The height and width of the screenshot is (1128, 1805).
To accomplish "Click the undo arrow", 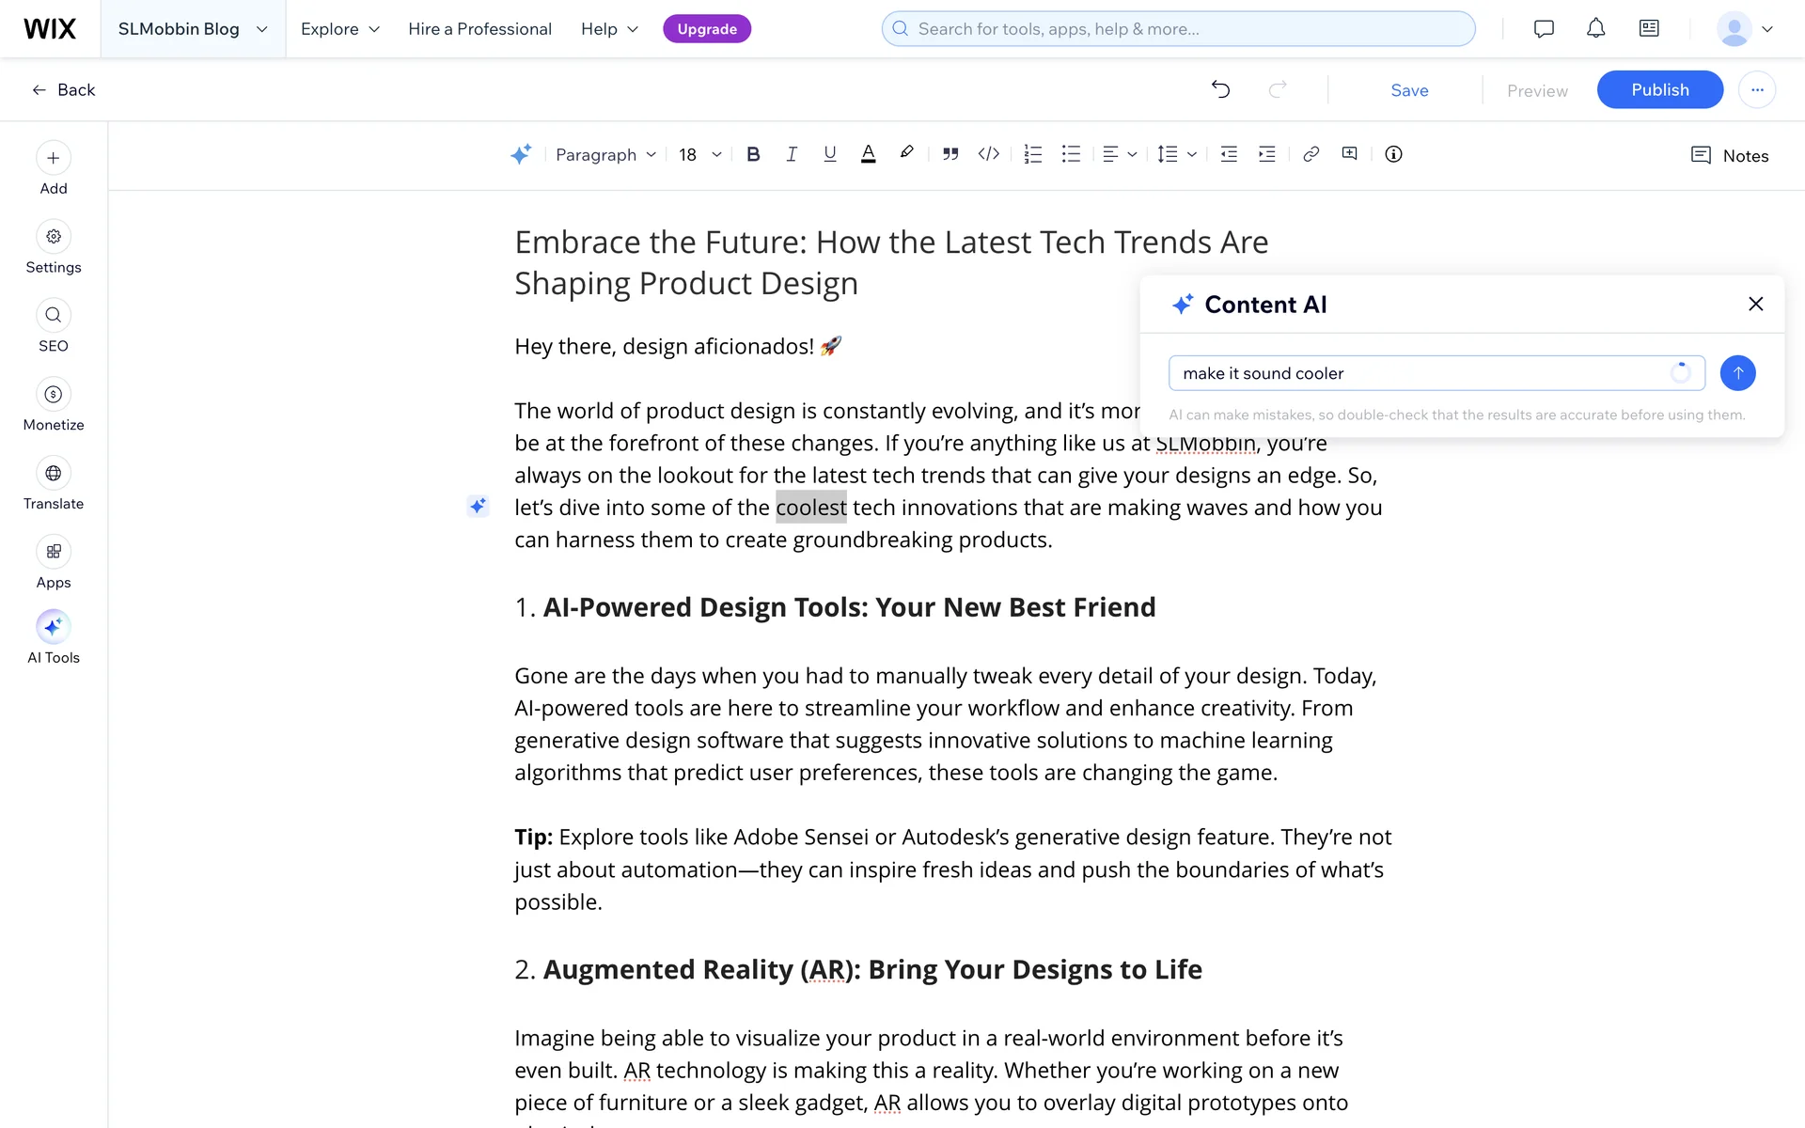I will 1220,89.
